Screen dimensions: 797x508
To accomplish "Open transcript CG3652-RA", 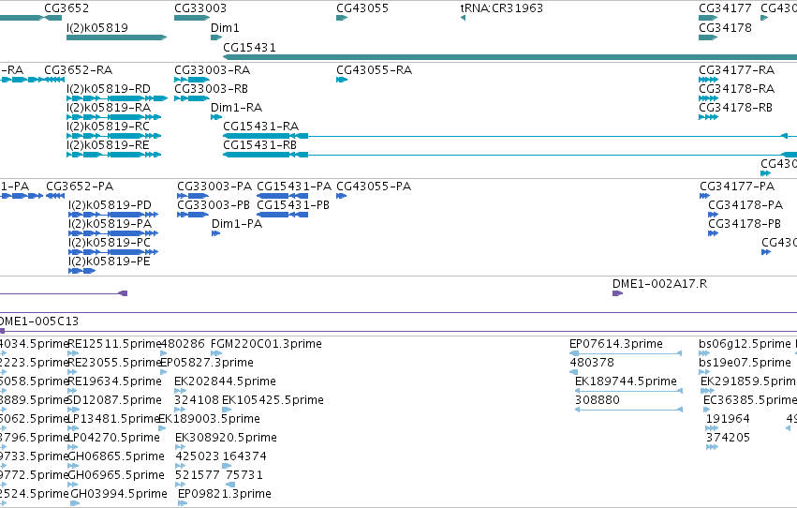I will [x=79, y=69].
